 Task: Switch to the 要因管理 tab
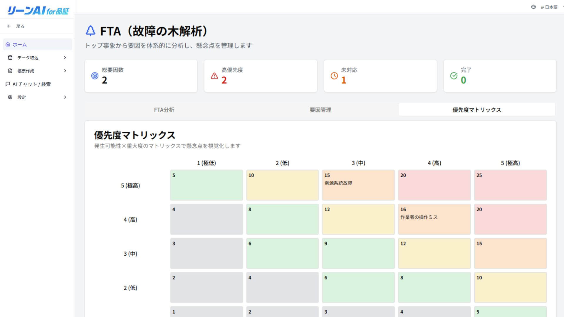tap(320, 110)
